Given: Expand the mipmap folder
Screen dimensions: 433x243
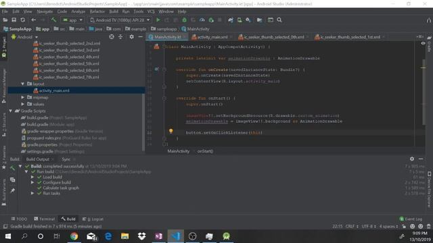Looking at the screenshot, I should (22, 97).
